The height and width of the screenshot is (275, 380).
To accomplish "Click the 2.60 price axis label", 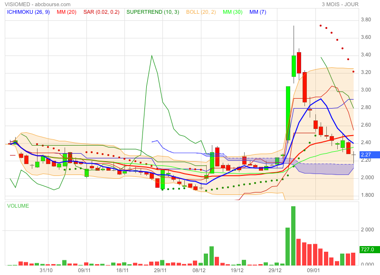I will [366, 125].
